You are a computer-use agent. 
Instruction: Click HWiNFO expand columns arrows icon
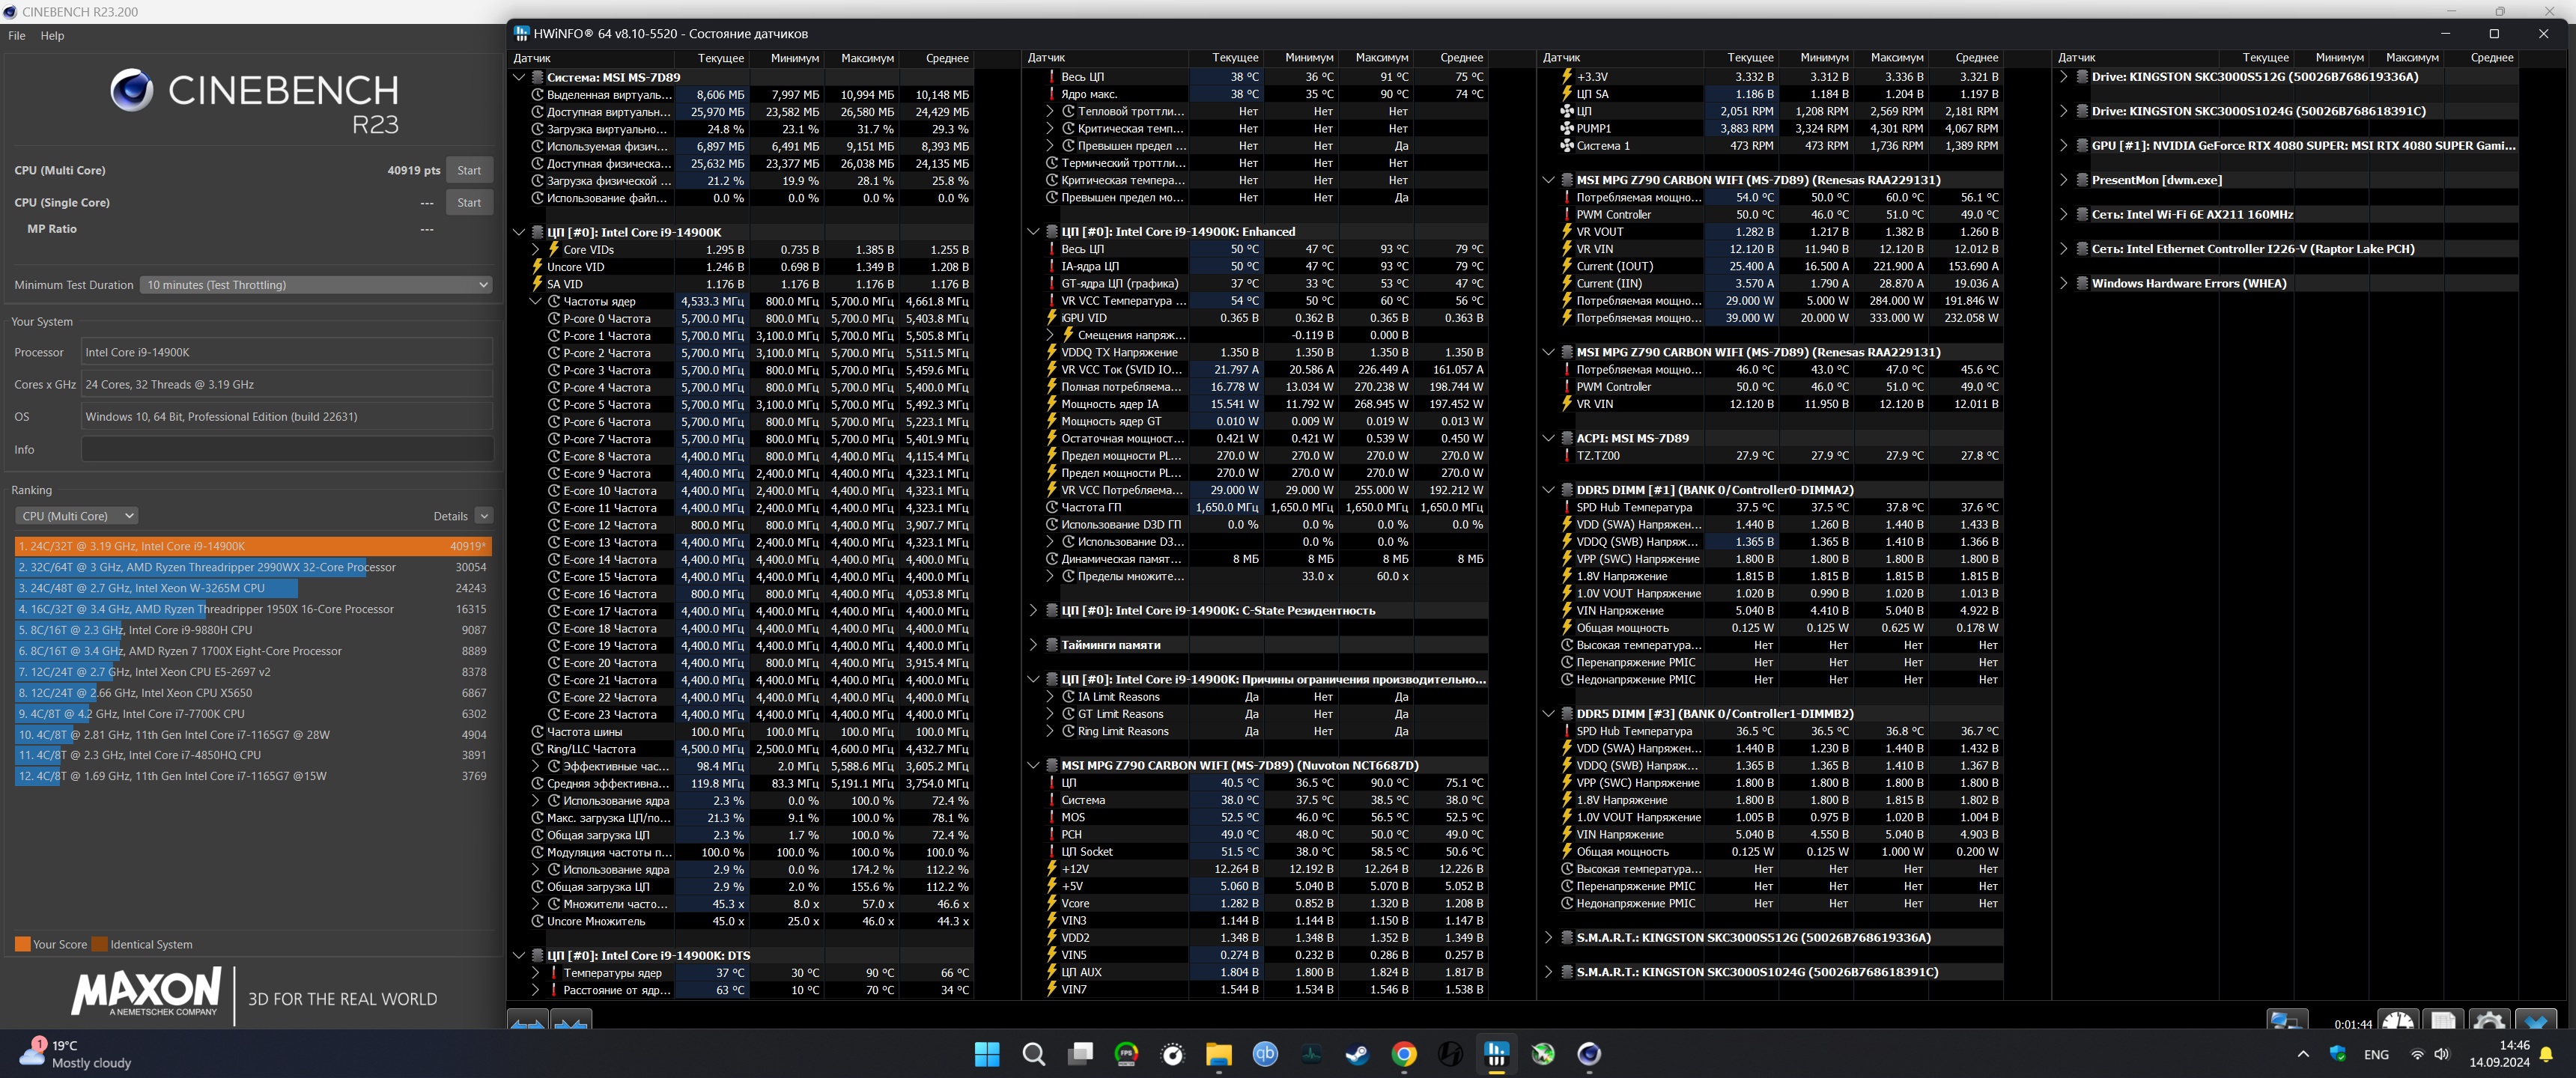click(x=527, y=1022)
